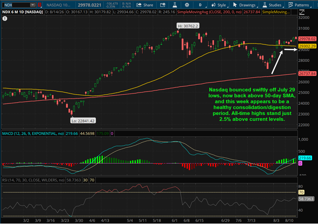Click the flask icon on Studies

point(264,5)
